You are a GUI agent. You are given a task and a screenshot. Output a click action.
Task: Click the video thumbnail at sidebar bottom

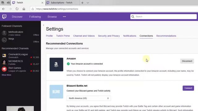click(20, 109)
